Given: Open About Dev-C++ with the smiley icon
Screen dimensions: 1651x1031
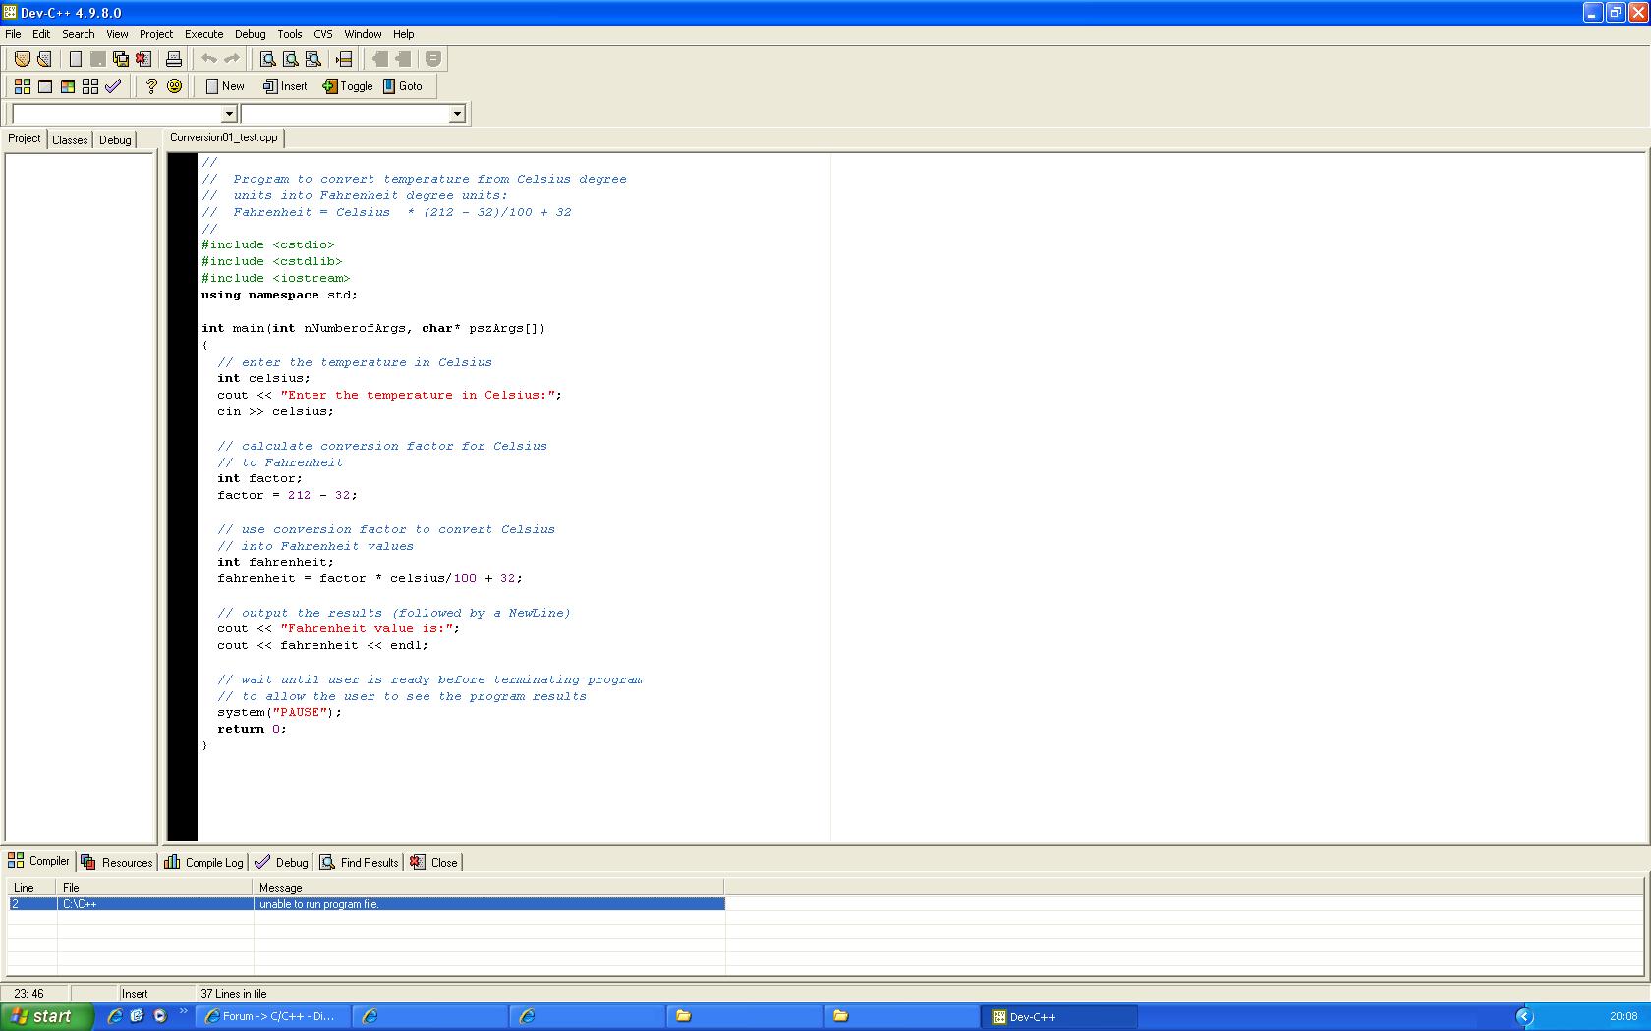Looking at the screenshot, I should click(174, 86).
